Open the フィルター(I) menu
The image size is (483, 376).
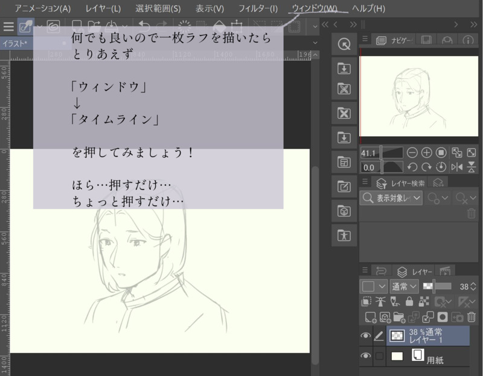[258, 8]
